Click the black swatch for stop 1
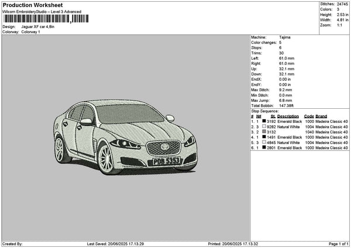This screenshot has height=248, width=351. click(x=264, y=121)
